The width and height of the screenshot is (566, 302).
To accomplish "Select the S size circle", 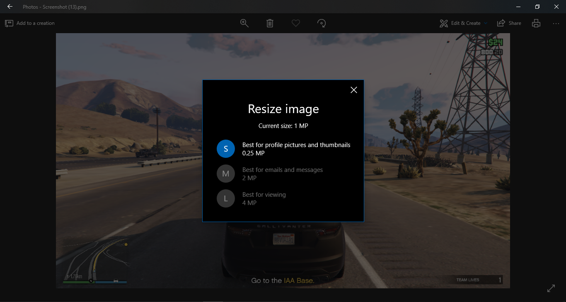I will [x=226, y=149].
